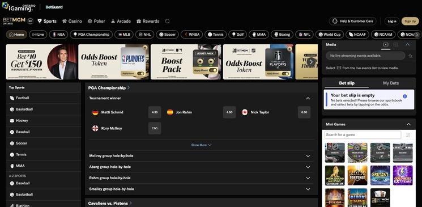The width and height of the screenshot is (422, 207).
Task: Select the World Cup sports pill
Action: coord(330,35)
